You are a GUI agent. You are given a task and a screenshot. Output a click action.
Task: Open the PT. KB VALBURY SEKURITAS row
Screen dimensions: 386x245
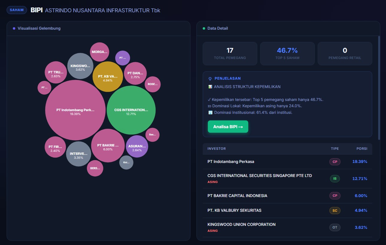click(287, 211)
